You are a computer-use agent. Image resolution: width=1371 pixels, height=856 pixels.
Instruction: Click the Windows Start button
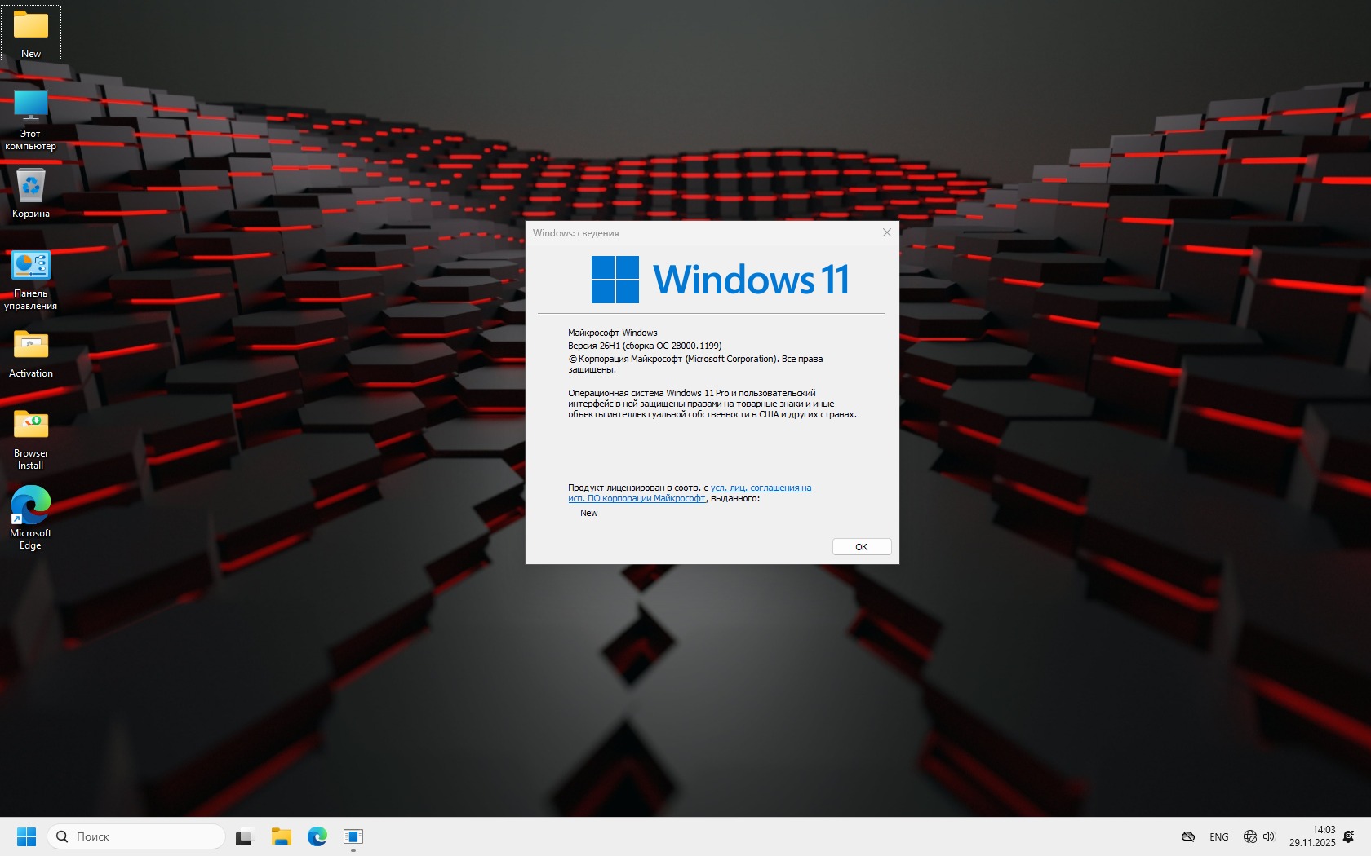[26, 836]
